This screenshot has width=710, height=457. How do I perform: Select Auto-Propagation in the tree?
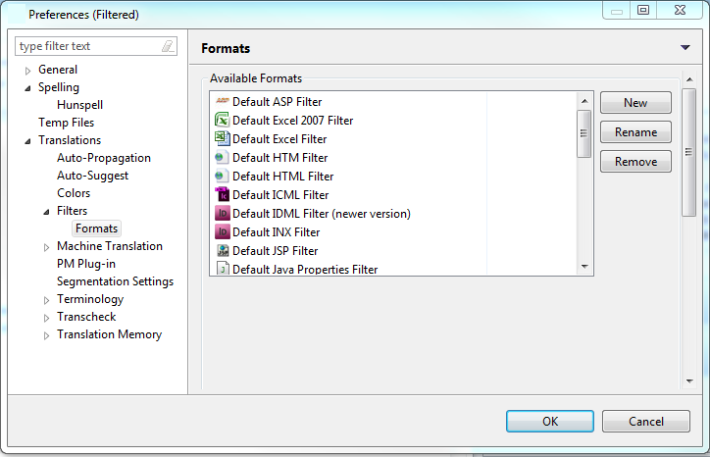(x=104, y=158)
